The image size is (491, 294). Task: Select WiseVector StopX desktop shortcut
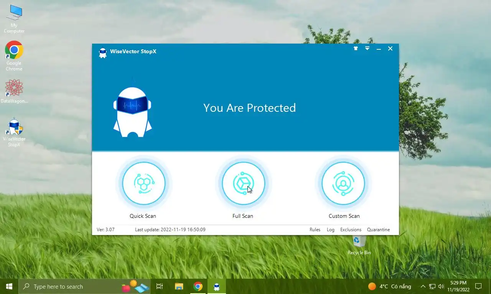tap(14, 132)
